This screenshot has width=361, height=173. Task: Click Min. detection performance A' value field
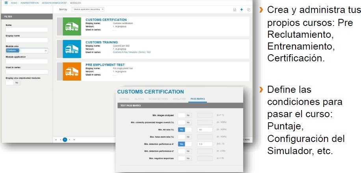click(x=205, y=144)
